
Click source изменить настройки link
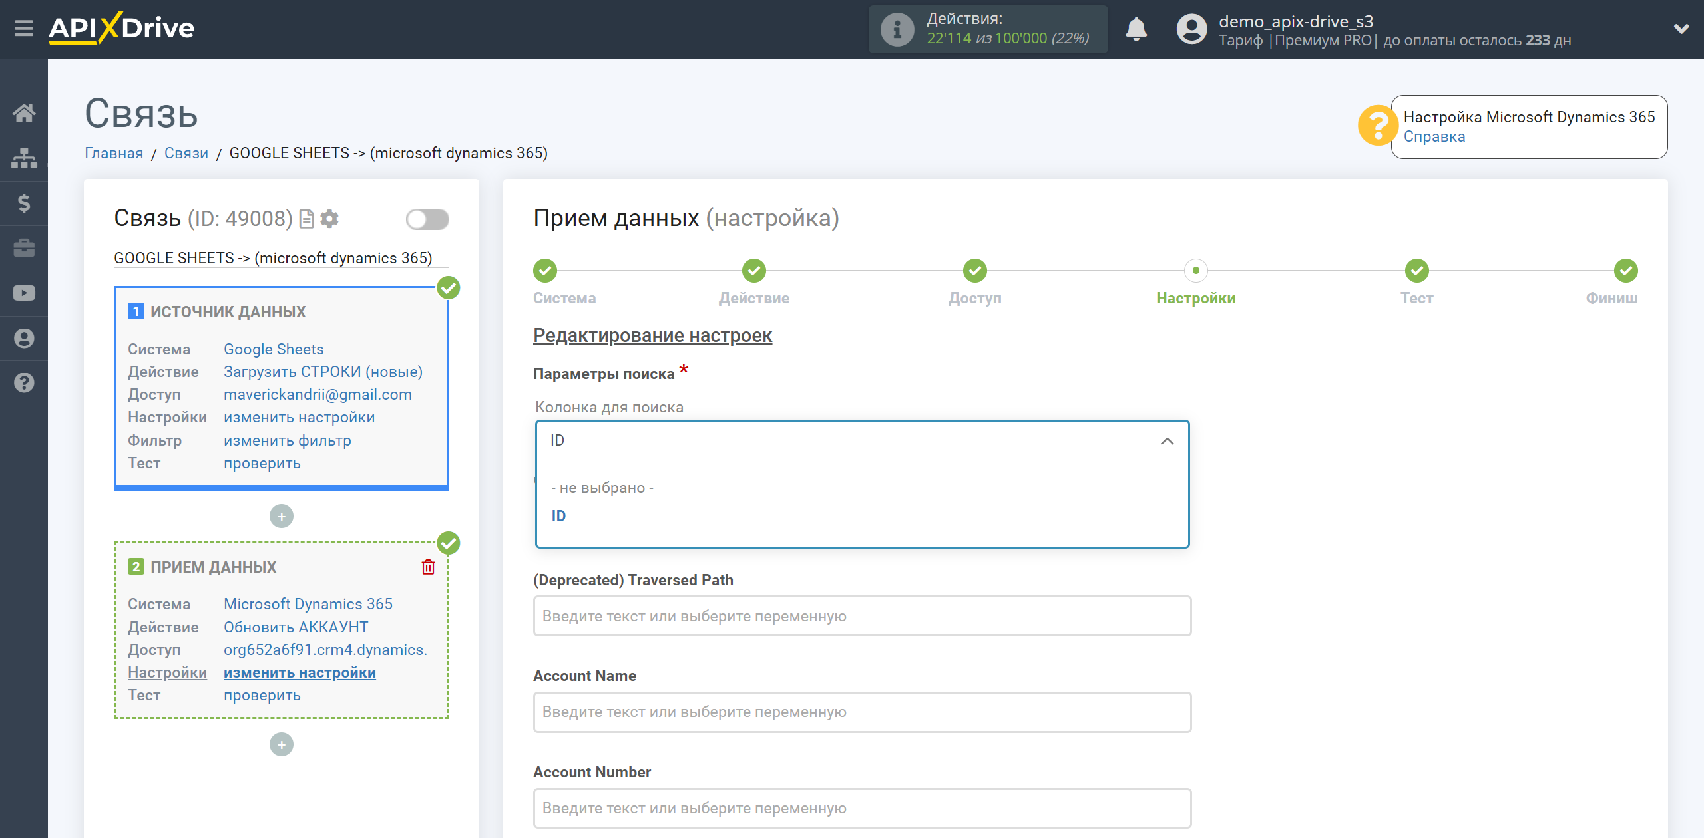[300, 417]
